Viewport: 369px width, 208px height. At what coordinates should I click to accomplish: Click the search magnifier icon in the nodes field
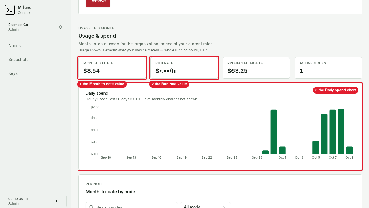tap(91, 207)
